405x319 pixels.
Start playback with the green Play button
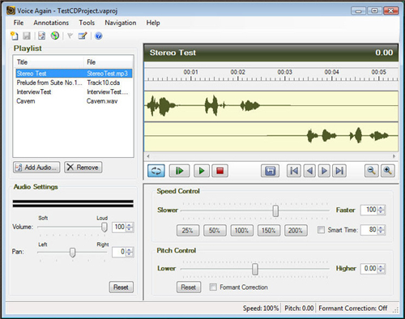click(202, 171)
